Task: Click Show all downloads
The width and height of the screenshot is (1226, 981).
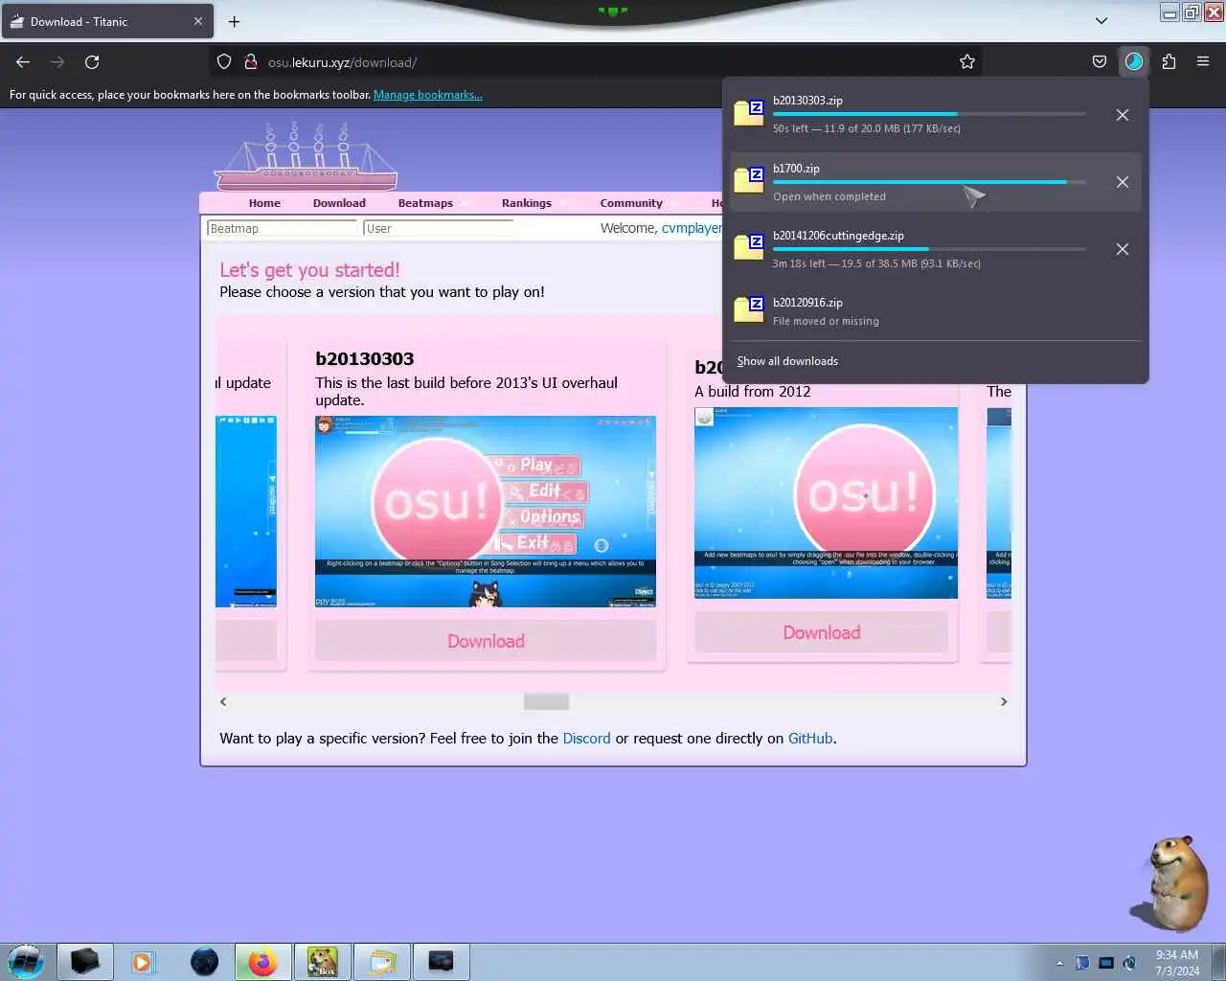Action: [x=787, y=361]
